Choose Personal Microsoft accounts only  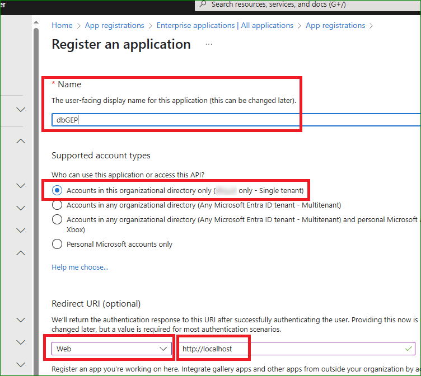[57, 244]
